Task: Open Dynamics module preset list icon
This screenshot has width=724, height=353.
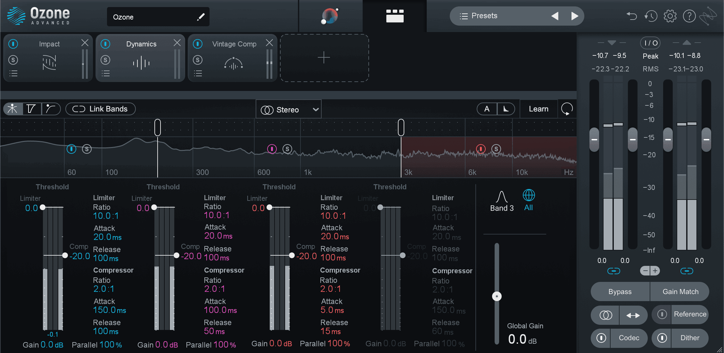Action: point(106,73)
